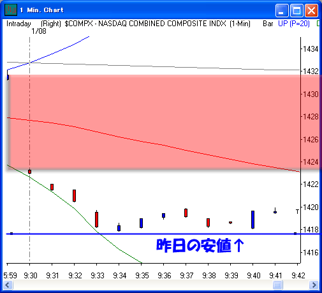
Task: Click the 1430 price axis label
Action: click(311, 94)
